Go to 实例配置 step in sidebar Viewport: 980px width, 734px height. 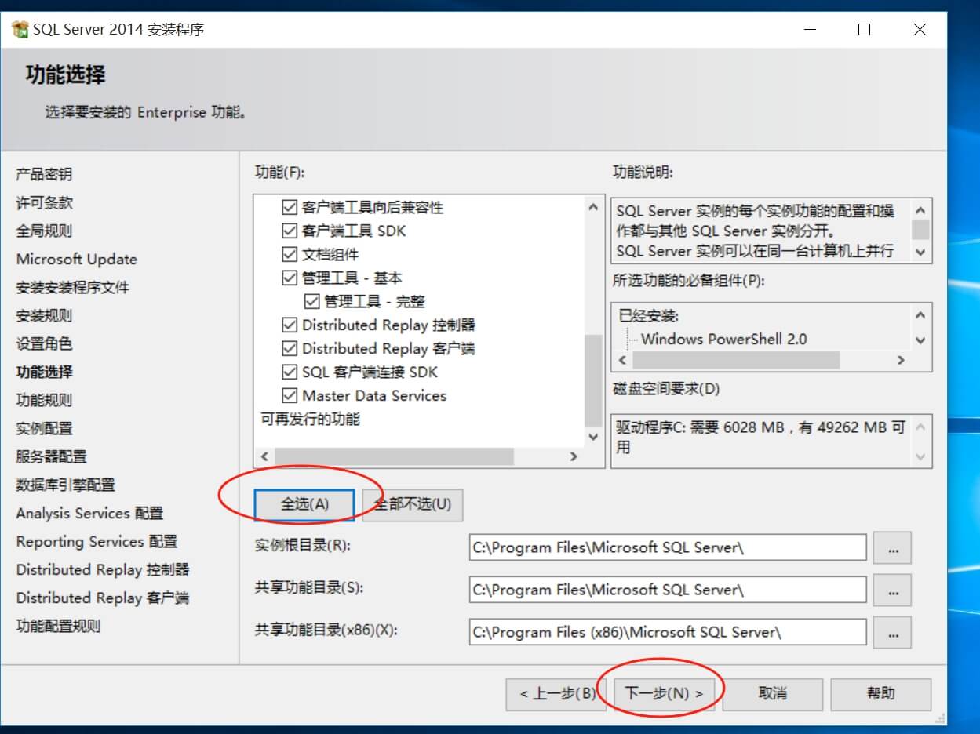coord(44,428)
